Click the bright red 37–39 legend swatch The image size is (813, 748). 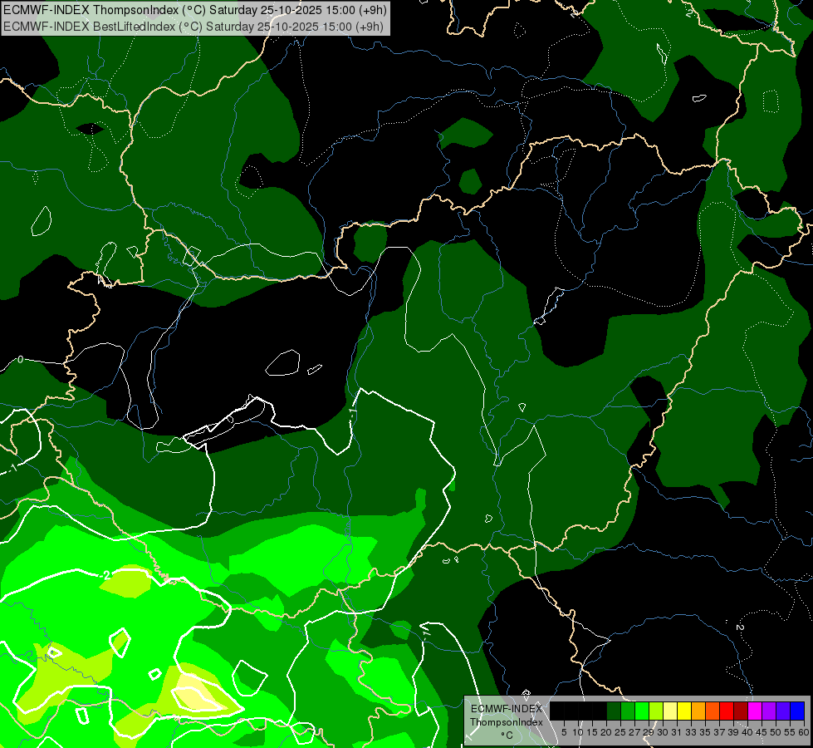[727, 711]
